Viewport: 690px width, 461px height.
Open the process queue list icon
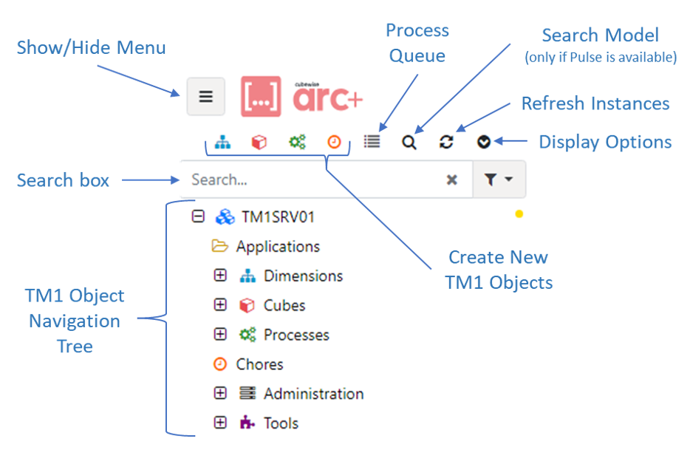(372, 142)
